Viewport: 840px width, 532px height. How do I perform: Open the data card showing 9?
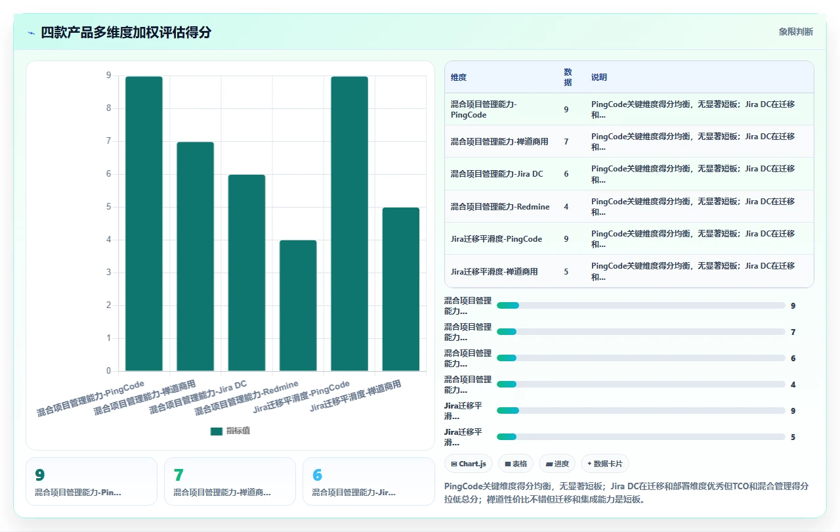point(91,481)
